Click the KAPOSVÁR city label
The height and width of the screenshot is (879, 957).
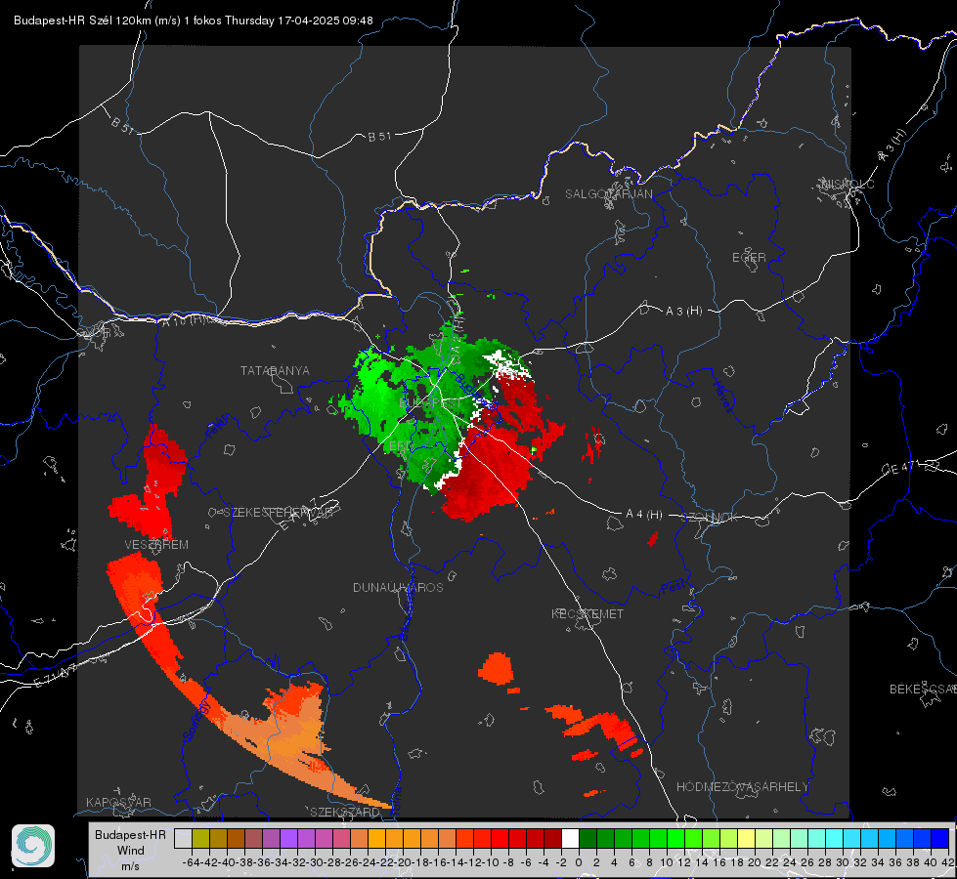point(118,802)
